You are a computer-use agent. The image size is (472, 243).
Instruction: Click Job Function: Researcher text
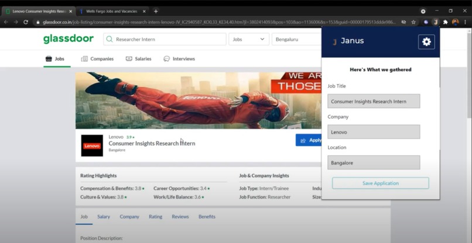265,197
